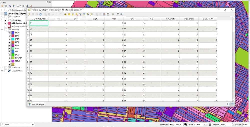Enable the Google Maps layer
The width and height of the screenshot is (250, 127).
click(6, 71)
